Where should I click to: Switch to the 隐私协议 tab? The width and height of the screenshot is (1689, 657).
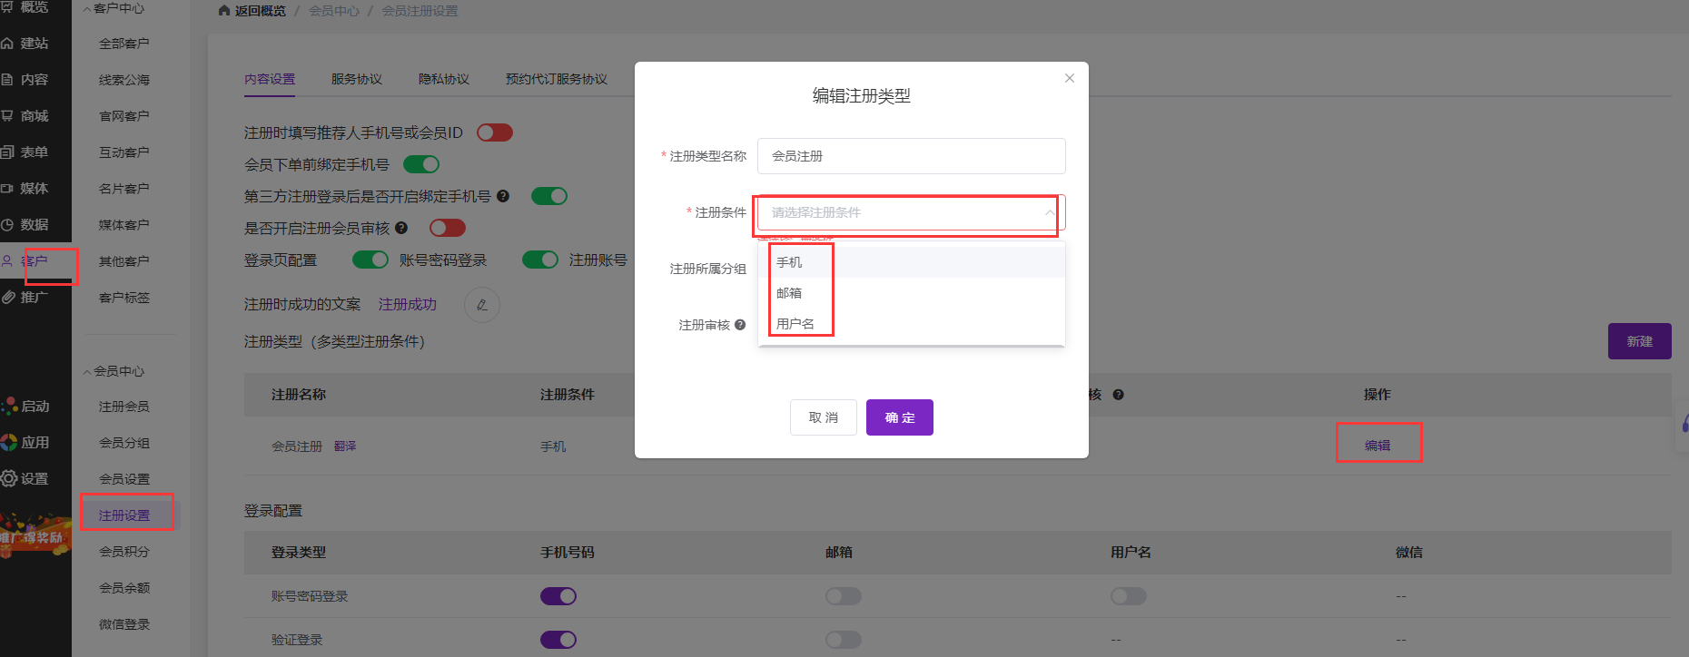[x=444, y=79]
